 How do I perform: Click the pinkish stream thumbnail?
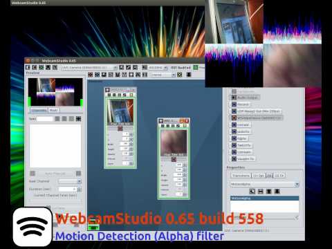click(174, 143)
